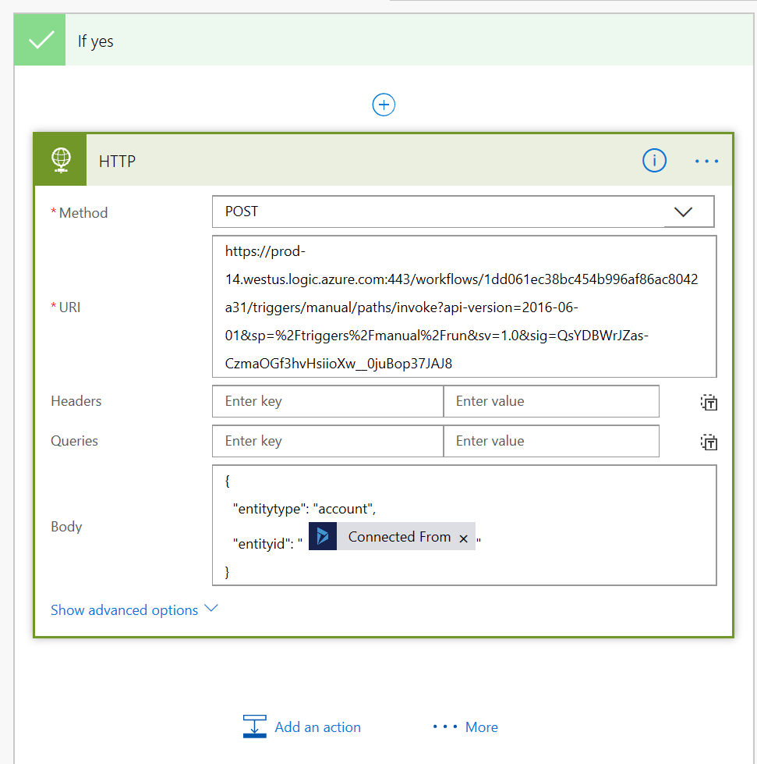
Task: Click the Headers Enter key field
Action: 327,401
